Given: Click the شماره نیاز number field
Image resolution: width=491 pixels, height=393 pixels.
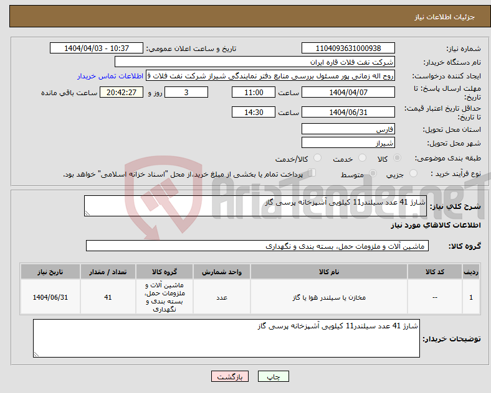Looking at the screenshot, I should [x=348, y=48].
